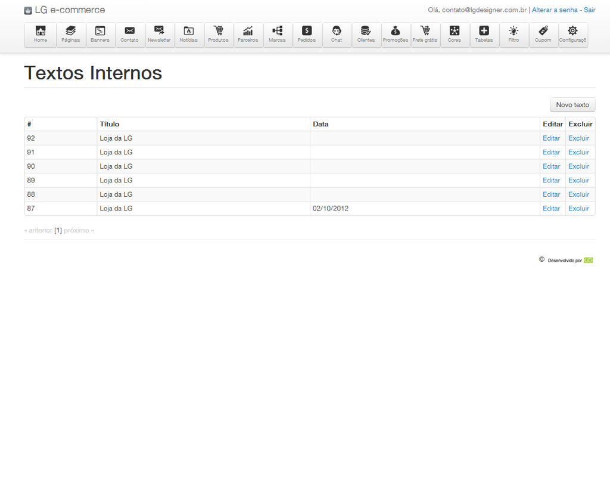Edit the text entry number 92
This screenshot has height=496, width=610.
point(551,138)
